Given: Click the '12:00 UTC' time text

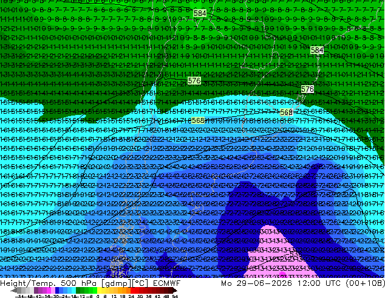Looking at the screenshot, I should [x=319, y=283].
